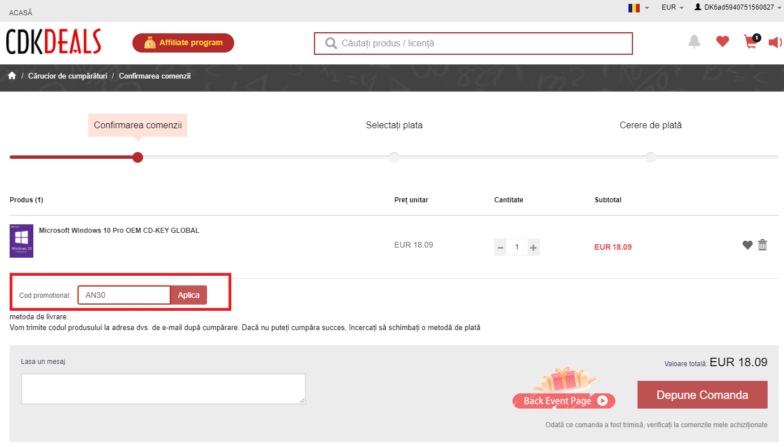The width and height of the screenshot is (784, 447).
Task: Click the quantity value field
Action: pyautogui.click(x=517, y=247)
